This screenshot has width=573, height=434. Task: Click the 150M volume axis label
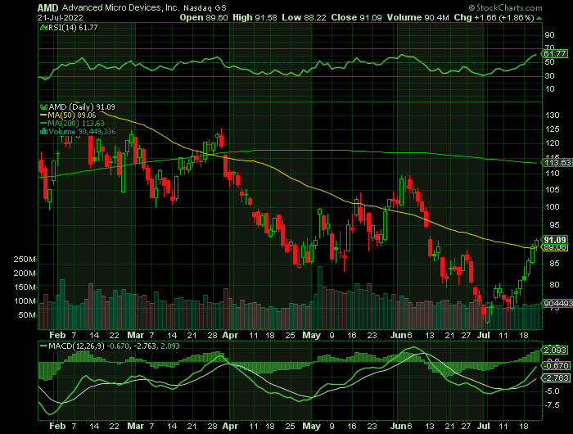coord(25,287)
